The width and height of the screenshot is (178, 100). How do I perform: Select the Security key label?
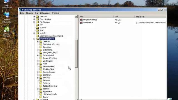[x=46, y=78]
